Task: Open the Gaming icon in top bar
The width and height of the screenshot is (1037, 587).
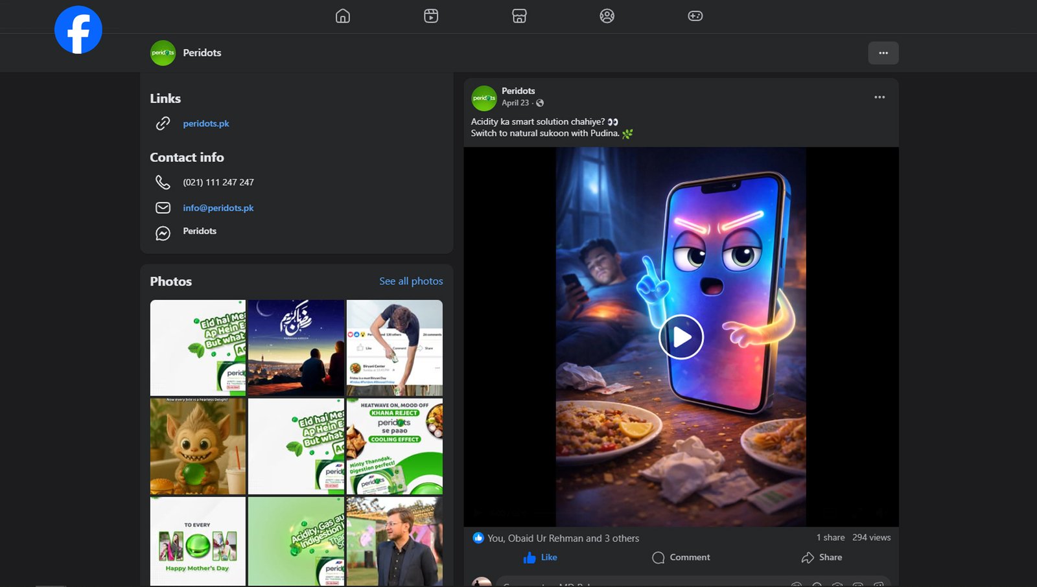Action: click(695, 16)
